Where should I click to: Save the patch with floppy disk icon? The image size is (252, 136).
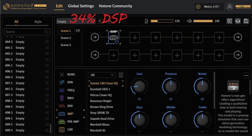pos(246,21)
